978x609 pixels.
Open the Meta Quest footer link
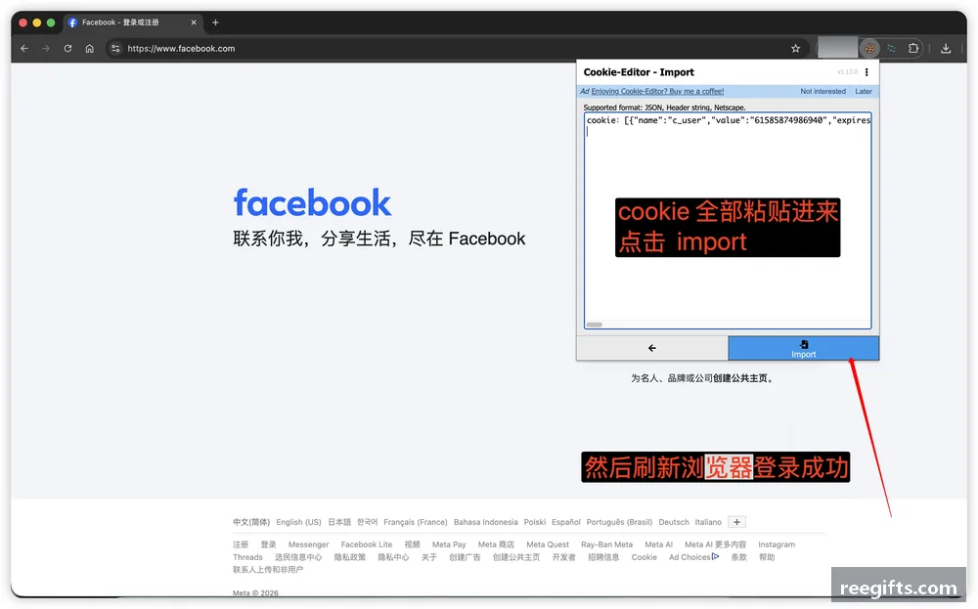pyautogui.click(x=548, y=544)
